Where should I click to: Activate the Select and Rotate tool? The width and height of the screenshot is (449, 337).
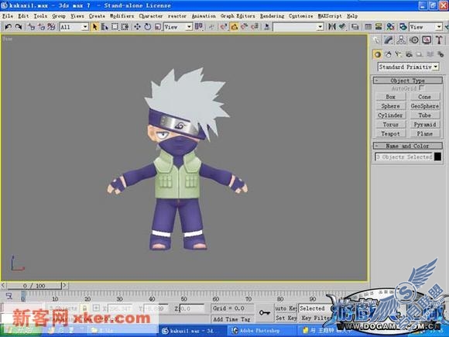click(x=148, y=27)
